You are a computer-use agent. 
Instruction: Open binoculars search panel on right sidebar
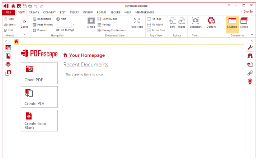coord(250,56)
